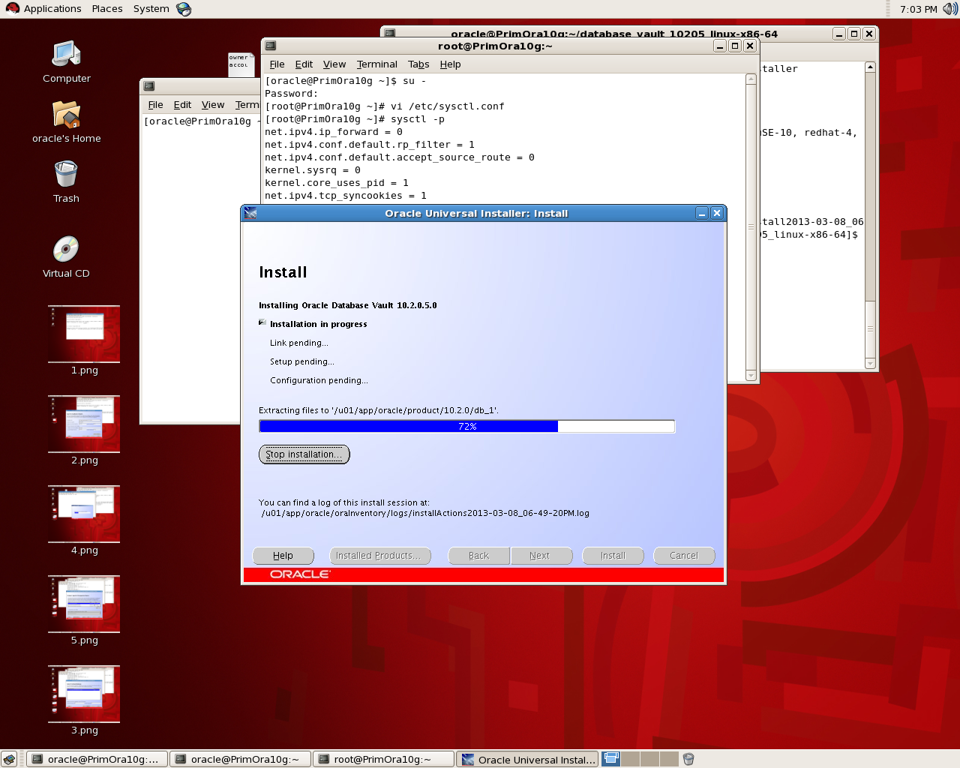Open the Terminal menu in root terminal
The image size is (960, 768).
(x=376, y=64)
